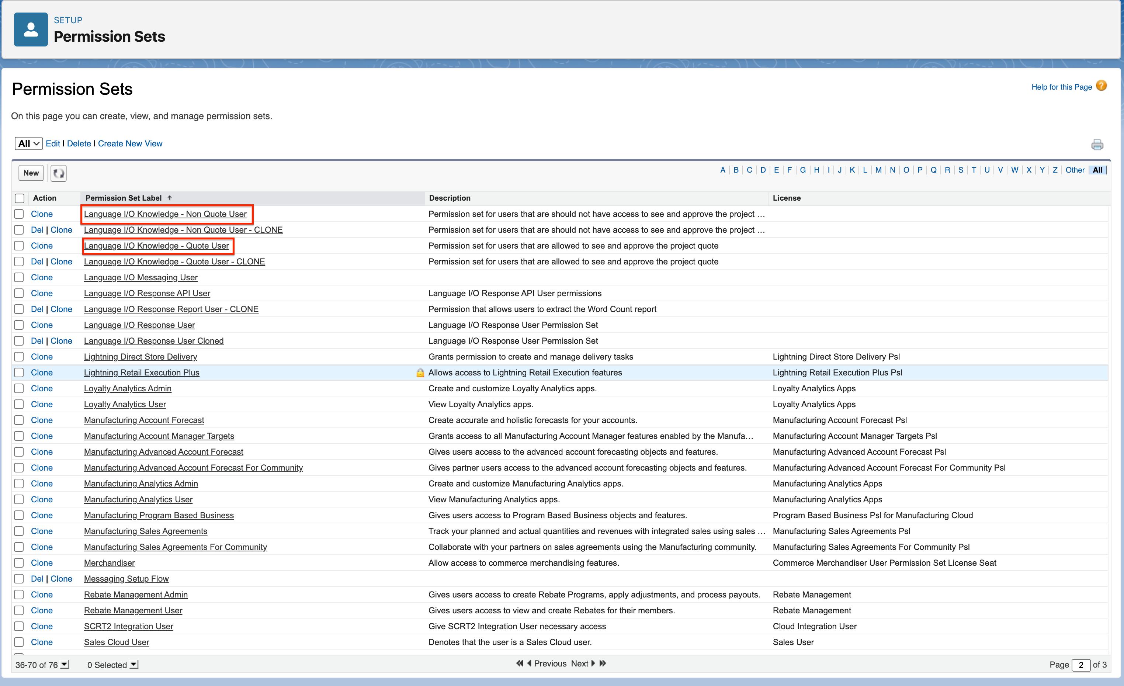Open Loyalty Analytics User permission set
Image resolution: width=1124 pixels, height=686 pixels.
pos(125,405)
